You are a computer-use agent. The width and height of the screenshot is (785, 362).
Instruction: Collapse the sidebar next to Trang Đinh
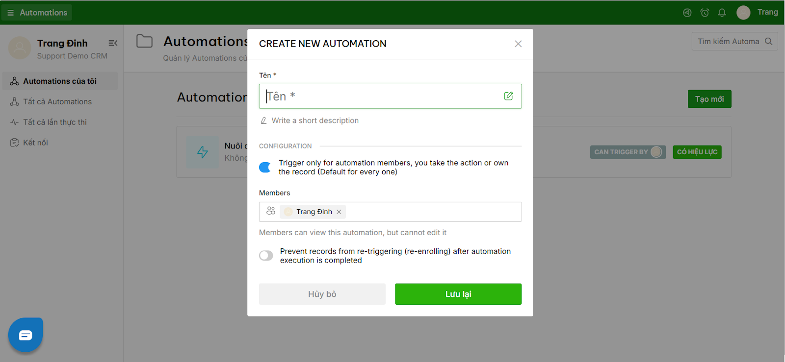113,43
